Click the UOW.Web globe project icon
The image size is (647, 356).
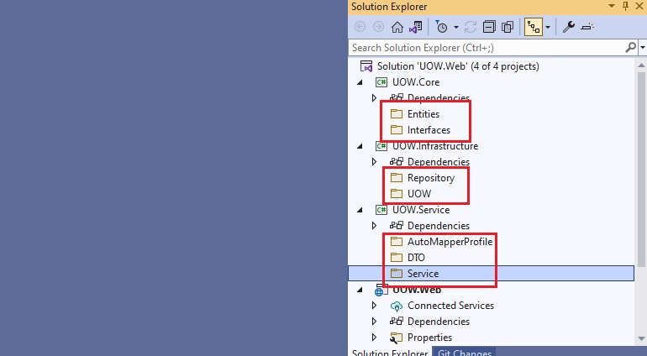tap(381, 291)
